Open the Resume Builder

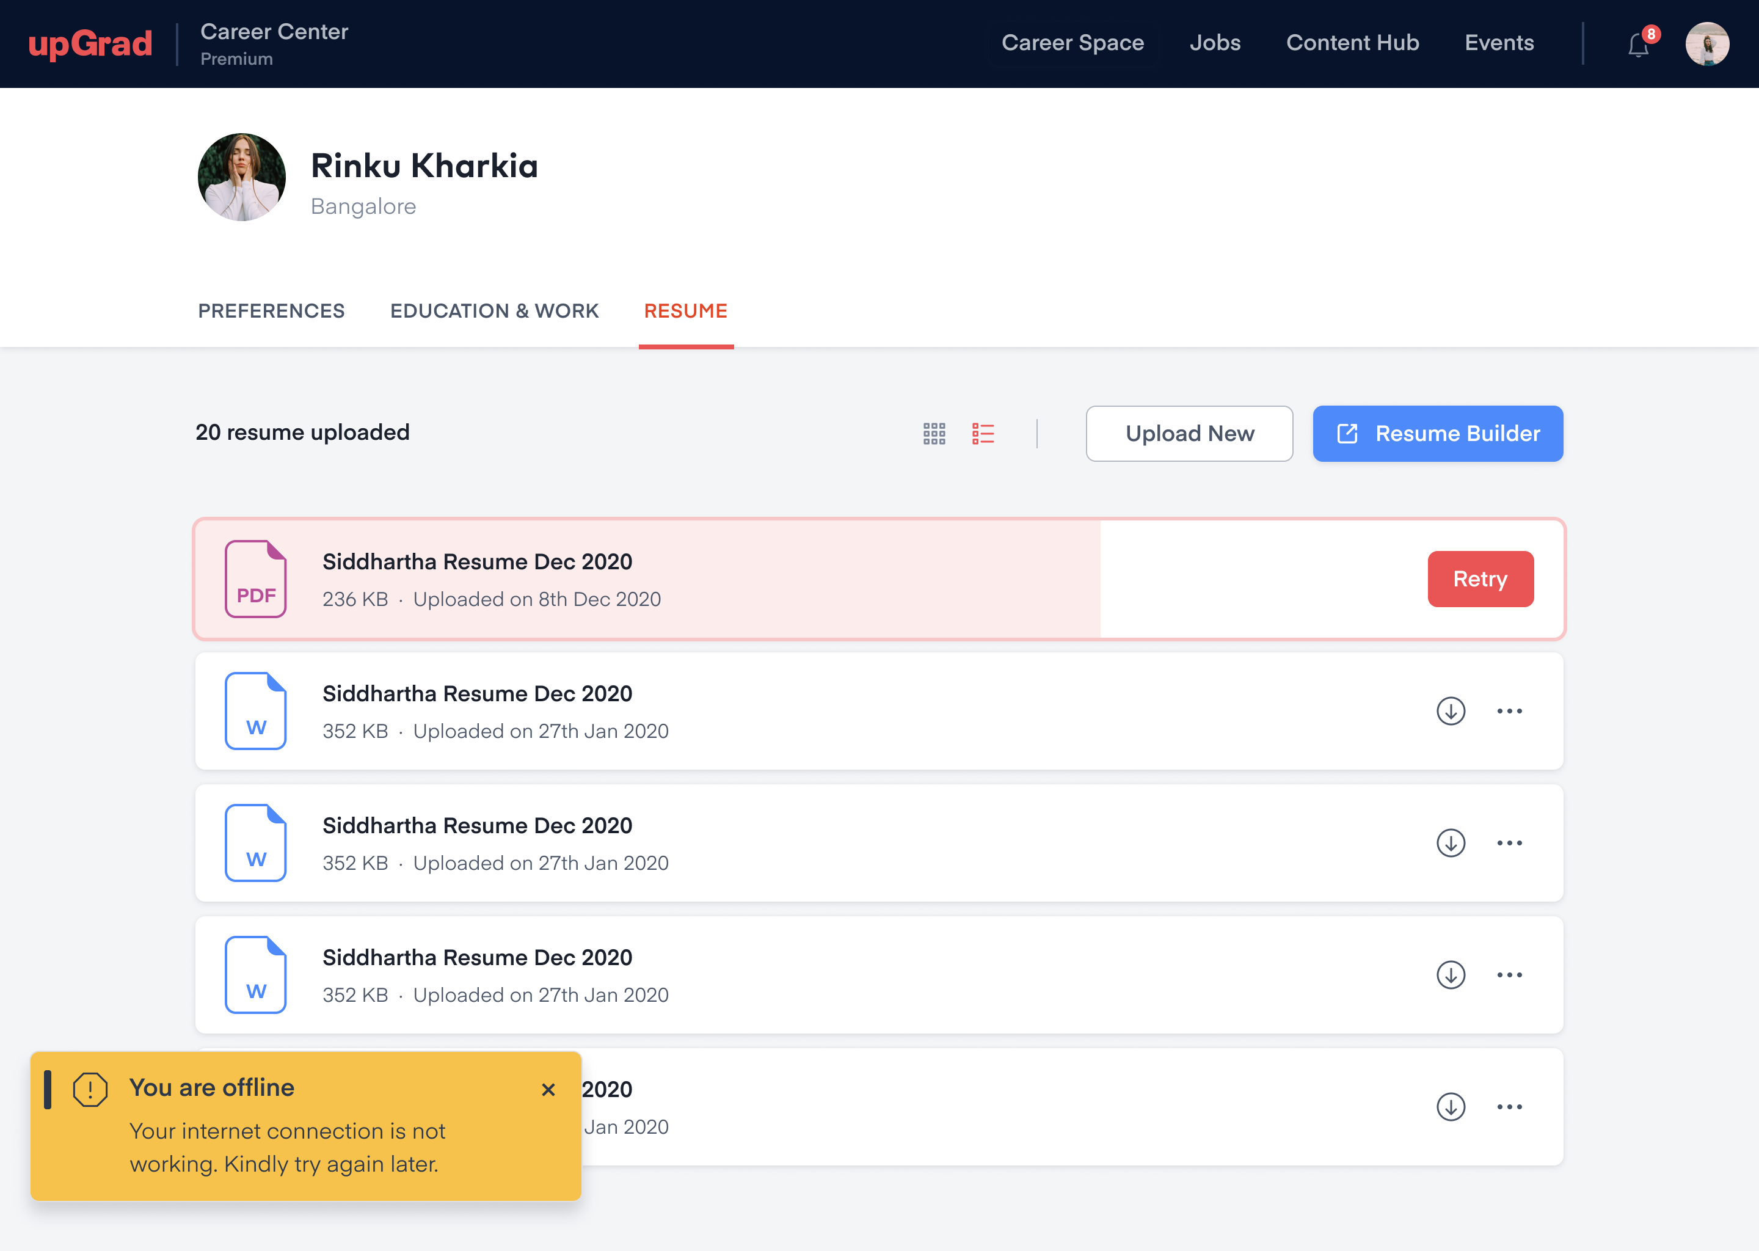tap(1437, 434)
